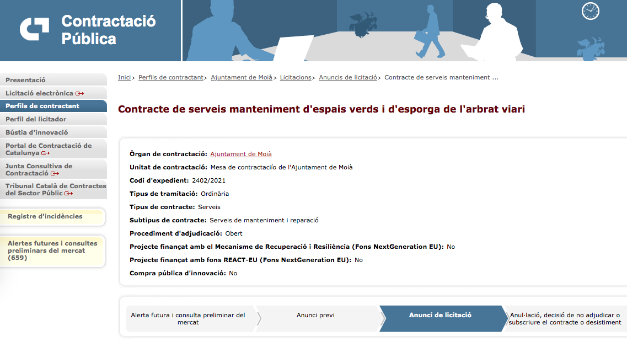Viewport: 627px width, 352px height.
Task: Navigate to Perfils de contractant breadcrumb
Action: click(170, 77)
